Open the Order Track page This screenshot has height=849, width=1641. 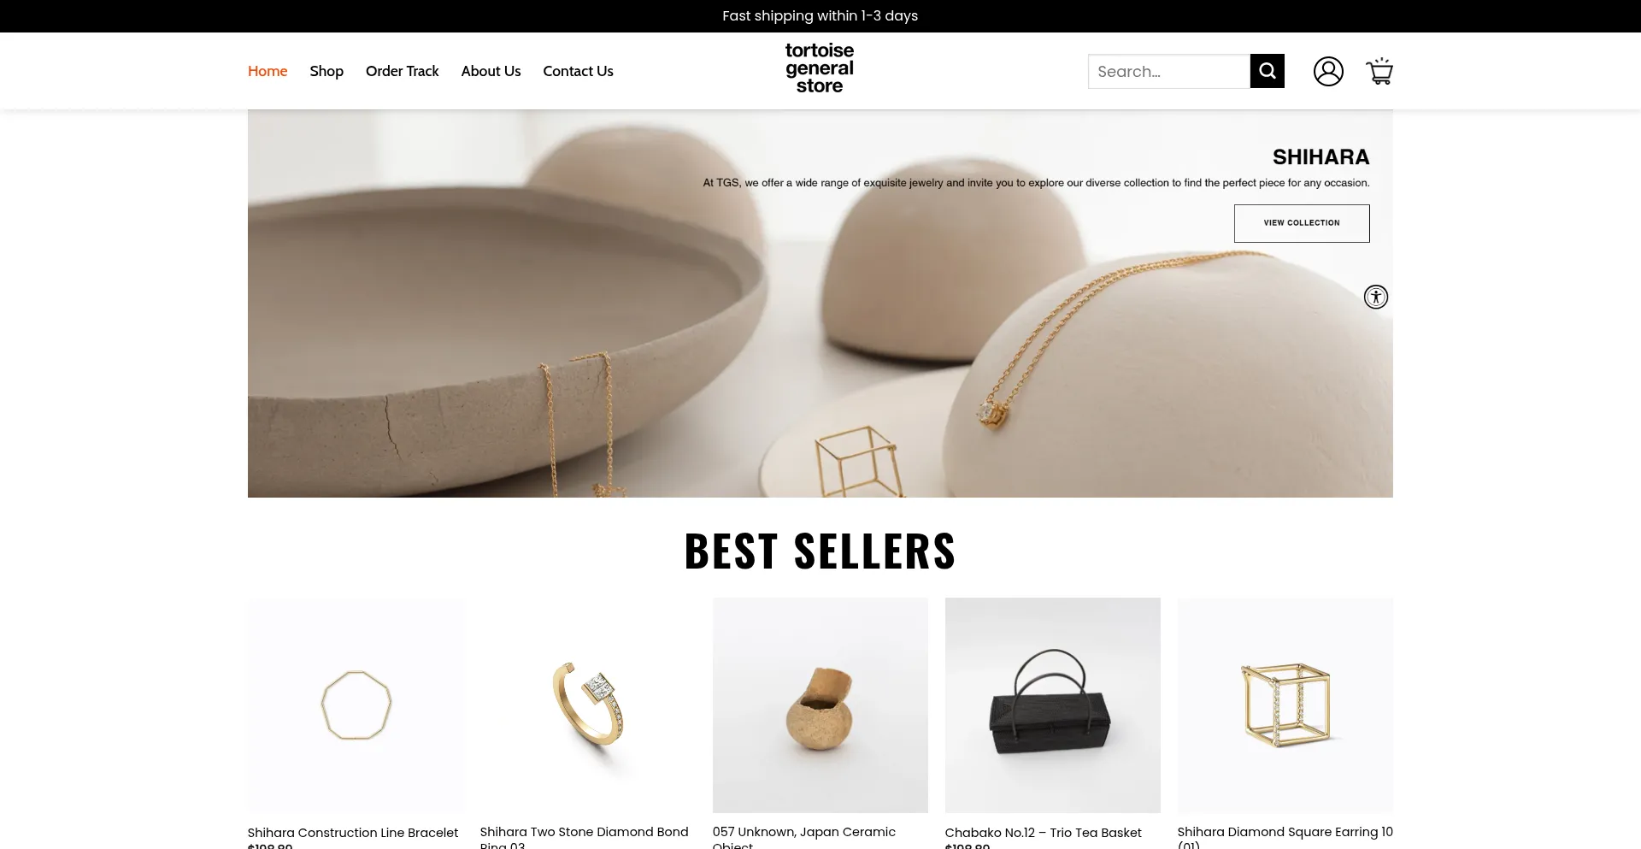402,71
